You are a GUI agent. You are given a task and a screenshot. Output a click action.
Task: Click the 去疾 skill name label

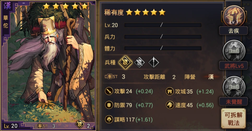click(x=233, y=31)
